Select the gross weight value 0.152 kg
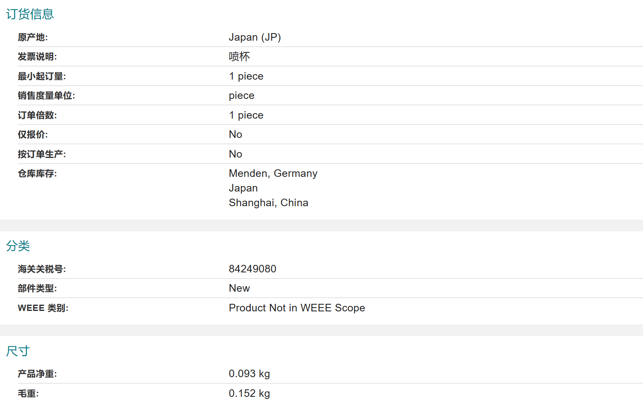Screen dimensions: 643x409 (249, 393)
